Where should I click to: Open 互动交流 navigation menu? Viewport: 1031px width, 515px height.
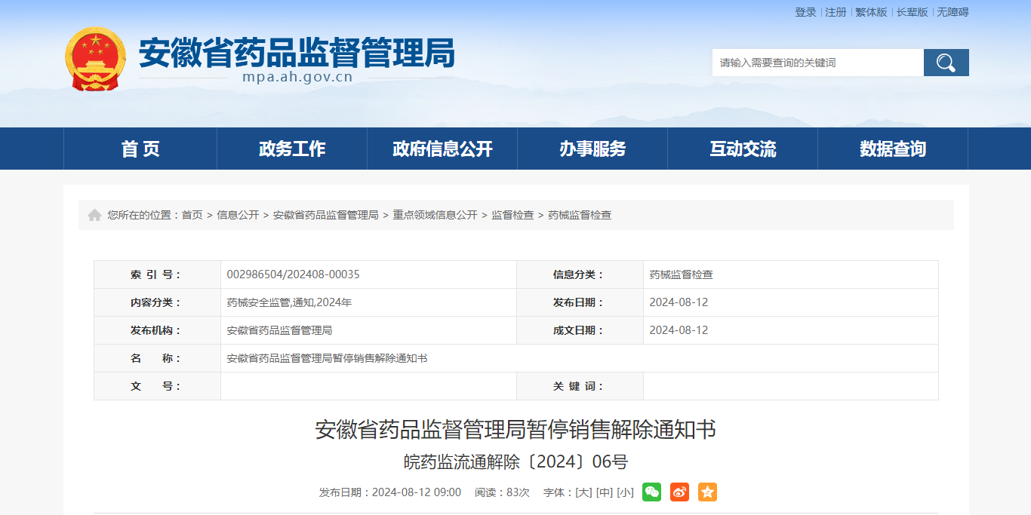(743, 149)
